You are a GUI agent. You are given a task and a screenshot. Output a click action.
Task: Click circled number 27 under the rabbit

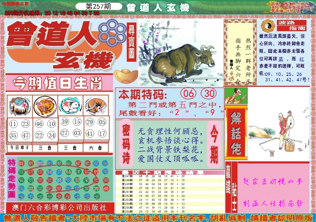pos(65,133)
